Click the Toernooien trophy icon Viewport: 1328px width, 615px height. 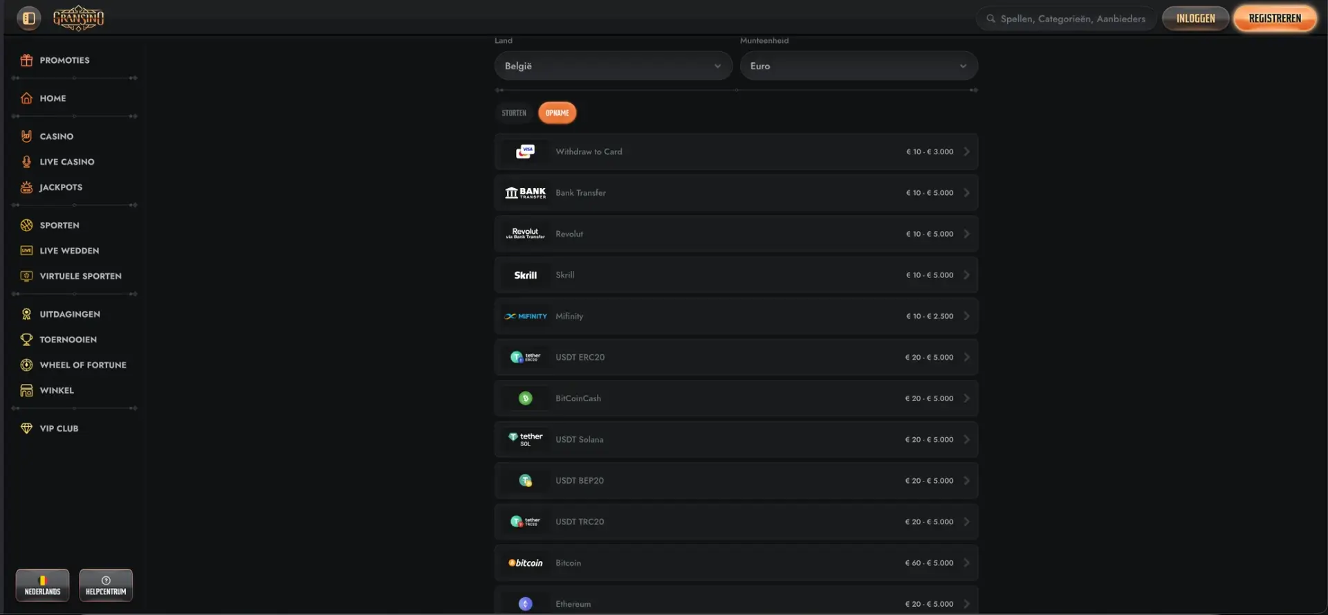tap(26, 340)
